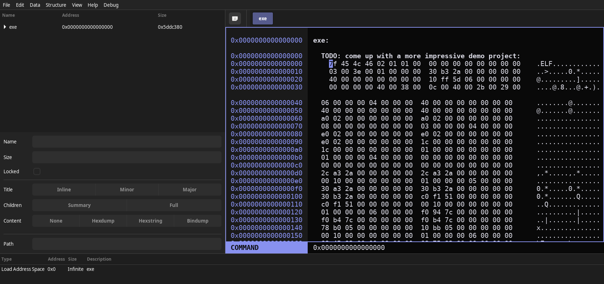This screenshot has height=284, width=604.
Task: Open the Debug menu
Action: pos(111,5)
